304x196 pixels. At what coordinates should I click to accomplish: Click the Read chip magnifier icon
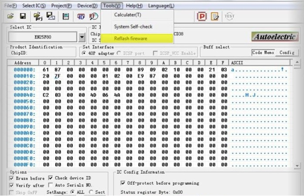click(94, 17)
